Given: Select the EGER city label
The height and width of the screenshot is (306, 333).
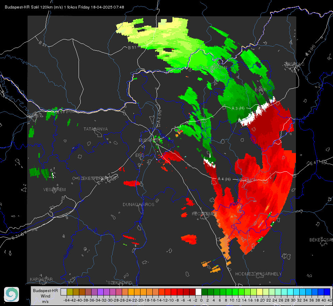Looking at the screenshot, I should pos(261,90).
